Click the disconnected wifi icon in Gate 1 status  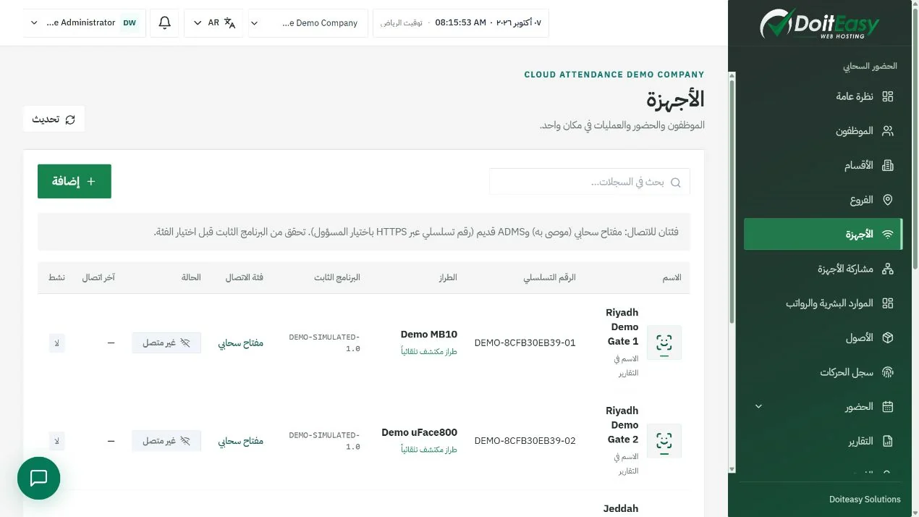[x=185, y=342]
